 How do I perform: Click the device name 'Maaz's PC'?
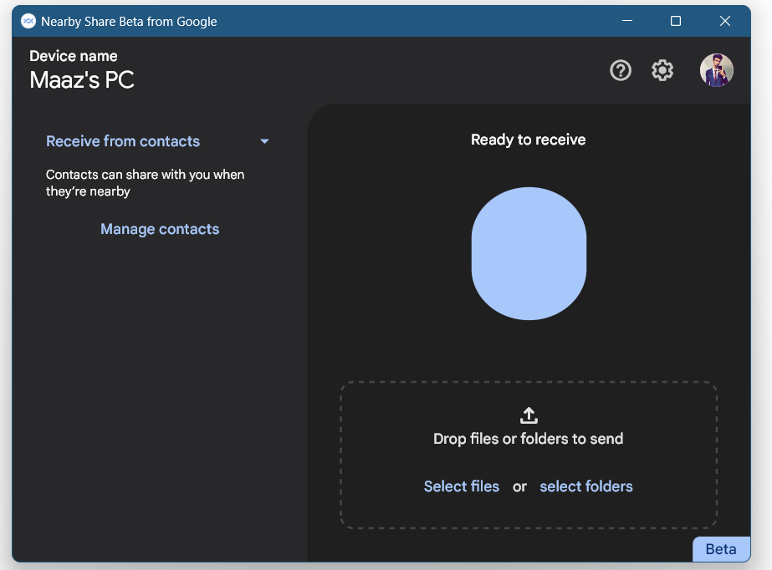pyautogui.click(x=82, y=80)
